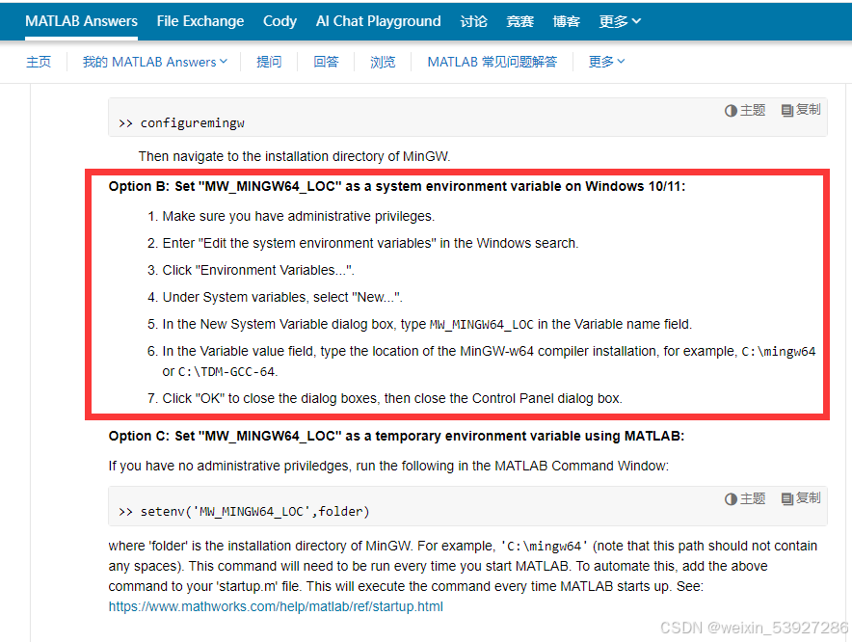The height and width of the screenshot is (642, 852).
Task: Visit the 博客 section
Action: tap(567, 20)
